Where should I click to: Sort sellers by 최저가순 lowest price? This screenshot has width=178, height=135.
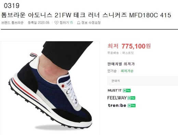(x=127, y=71)
